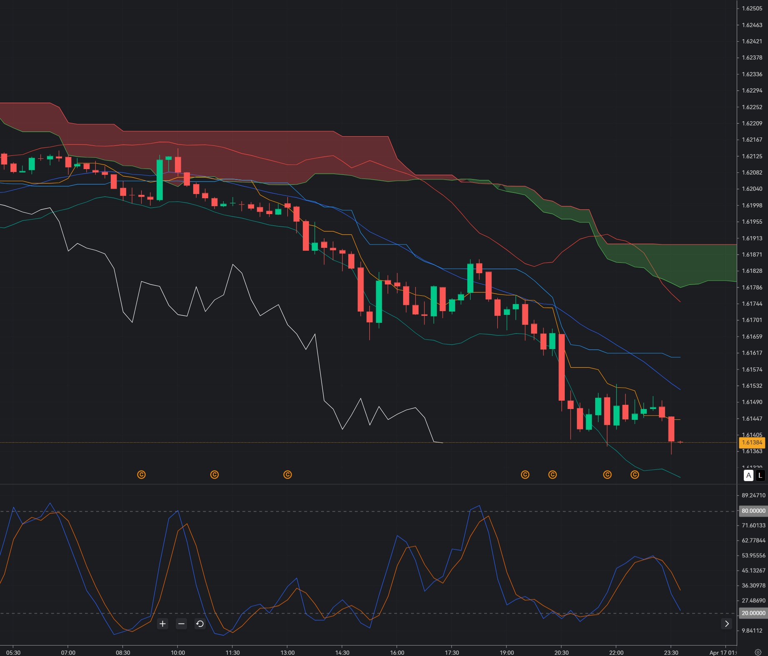This screenshot has width=768, height=656.
Task: Toggle the dashed 80.00000 overbought level label
Action: [x=753, y=511]
